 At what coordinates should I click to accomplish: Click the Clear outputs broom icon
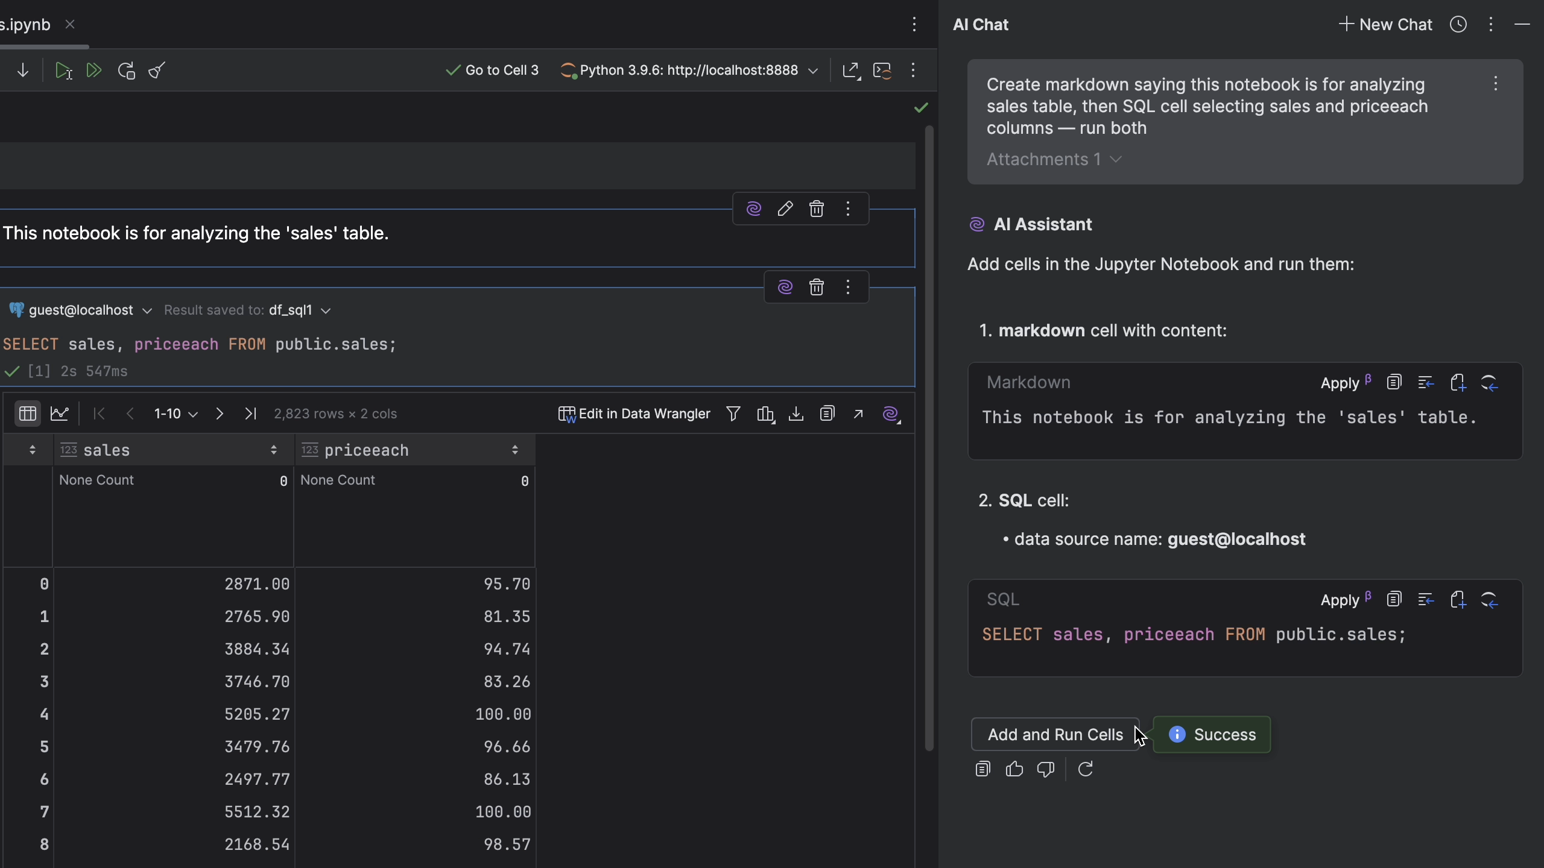157,71
